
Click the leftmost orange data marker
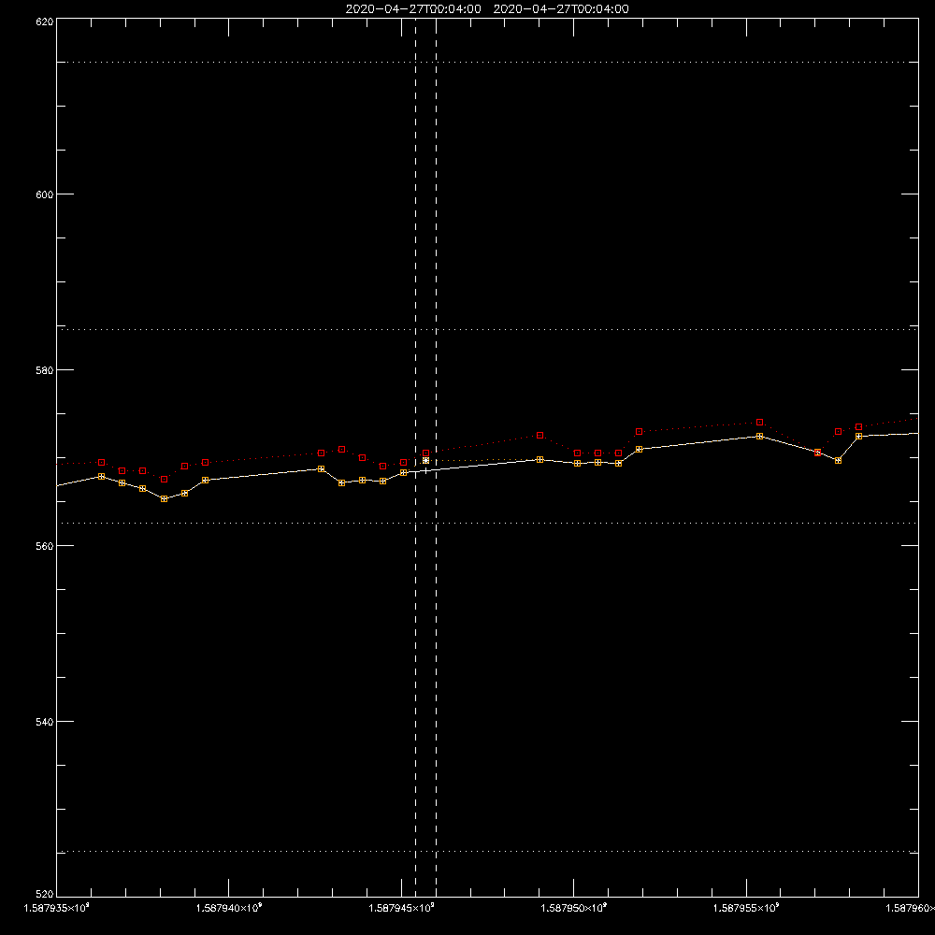click(101, 477)
